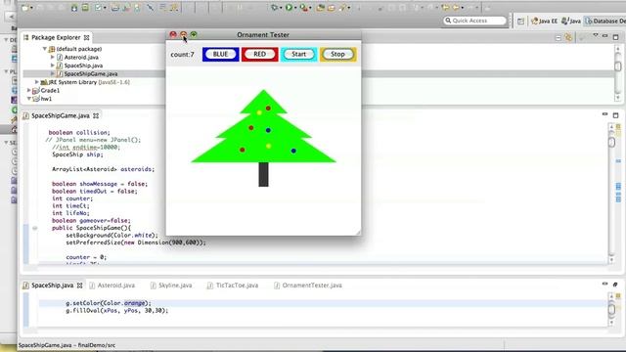Maximize the Package Explorer panel
This screenshot has width=626, height=352.
tap(615, 37)
